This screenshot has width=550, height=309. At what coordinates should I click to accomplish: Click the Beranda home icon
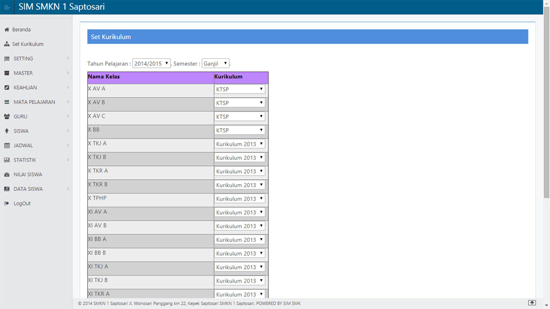click(7, 30)
